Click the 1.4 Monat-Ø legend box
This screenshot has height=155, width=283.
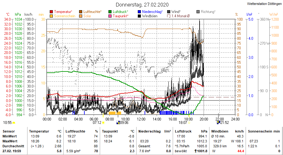tap(169, 16)
